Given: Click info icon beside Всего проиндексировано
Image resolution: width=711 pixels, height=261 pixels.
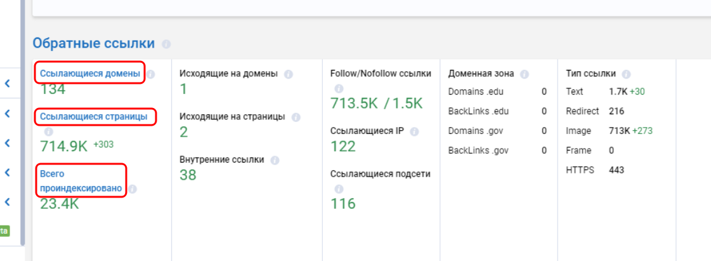Looking at the screenshot, I should pyautogui.click(x=133, y=189).
